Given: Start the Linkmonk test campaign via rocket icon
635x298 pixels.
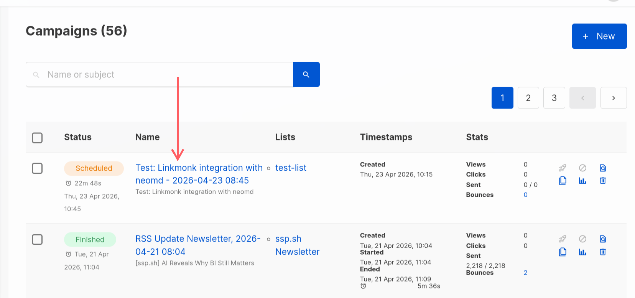Looking at the screenshot, I should (x=563, y=168).
